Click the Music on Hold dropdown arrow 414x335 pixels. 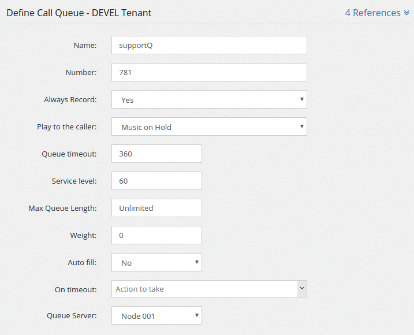tap(302, 126)
